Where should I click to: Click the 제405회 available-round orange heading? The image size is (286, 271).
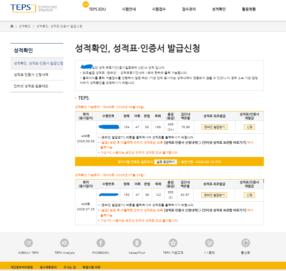pos(110,175)
